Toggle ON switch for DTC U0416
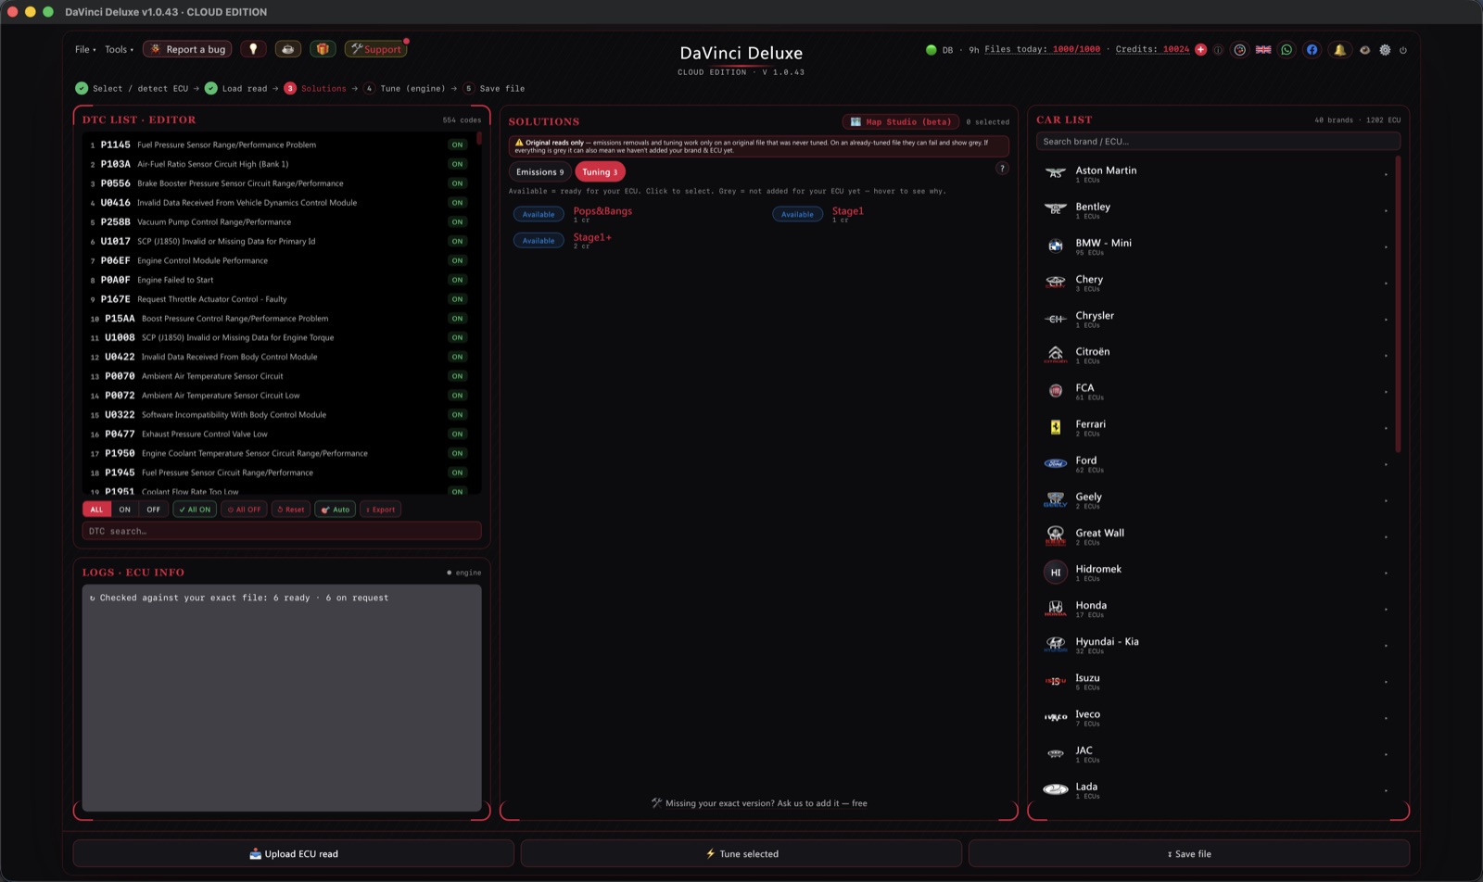Viewport: 1483px width, 882px height. tap(457, 203)
